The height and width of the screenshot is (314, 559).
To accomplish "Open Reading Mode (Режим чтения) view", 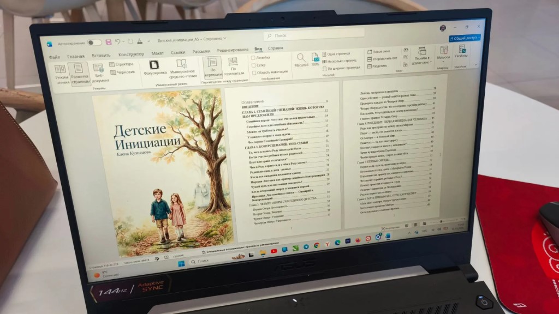I will click(61, 74).
